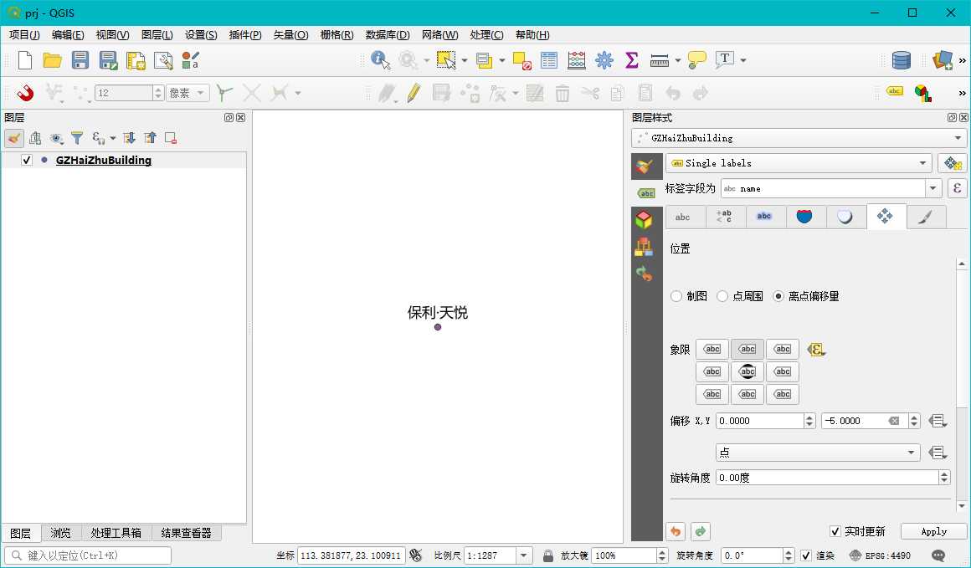Open the offset unit 点 dropdown
The image size is (971, 568).
click(x=818, y=453)
